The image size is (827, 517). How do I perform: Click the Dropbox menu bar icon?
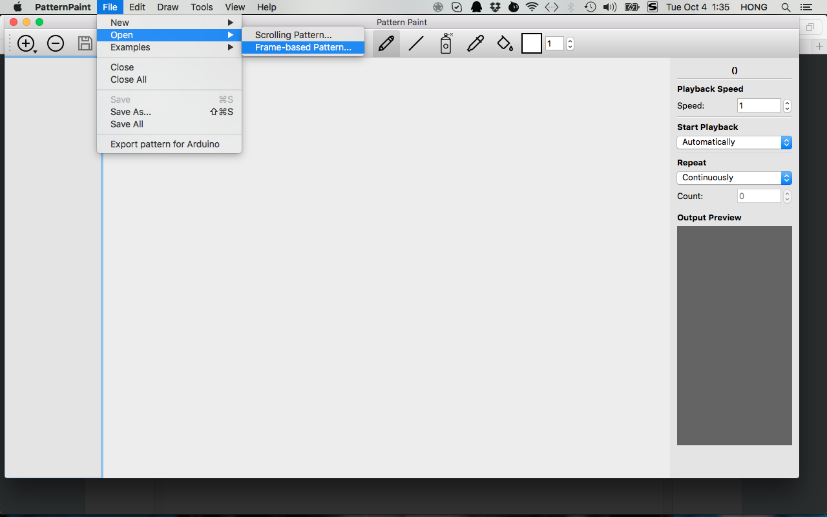[495, 7]
